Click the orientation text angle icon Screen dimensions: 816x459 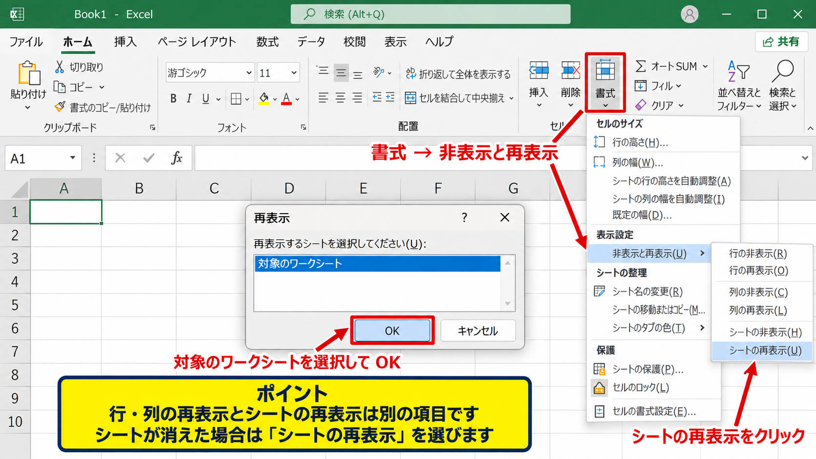[x=379, y=73]
